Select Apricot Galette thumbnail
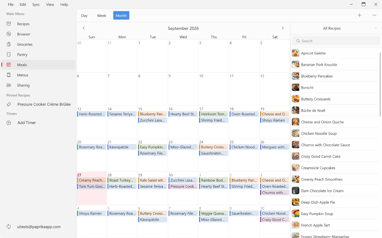382x238 pixels. [296, 53]
